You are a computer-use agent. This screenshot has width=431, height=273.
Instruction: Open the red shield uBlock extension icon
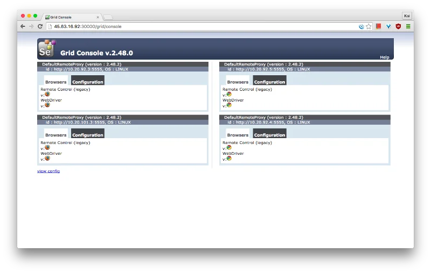pyautogui.click(x=398, y=26)
